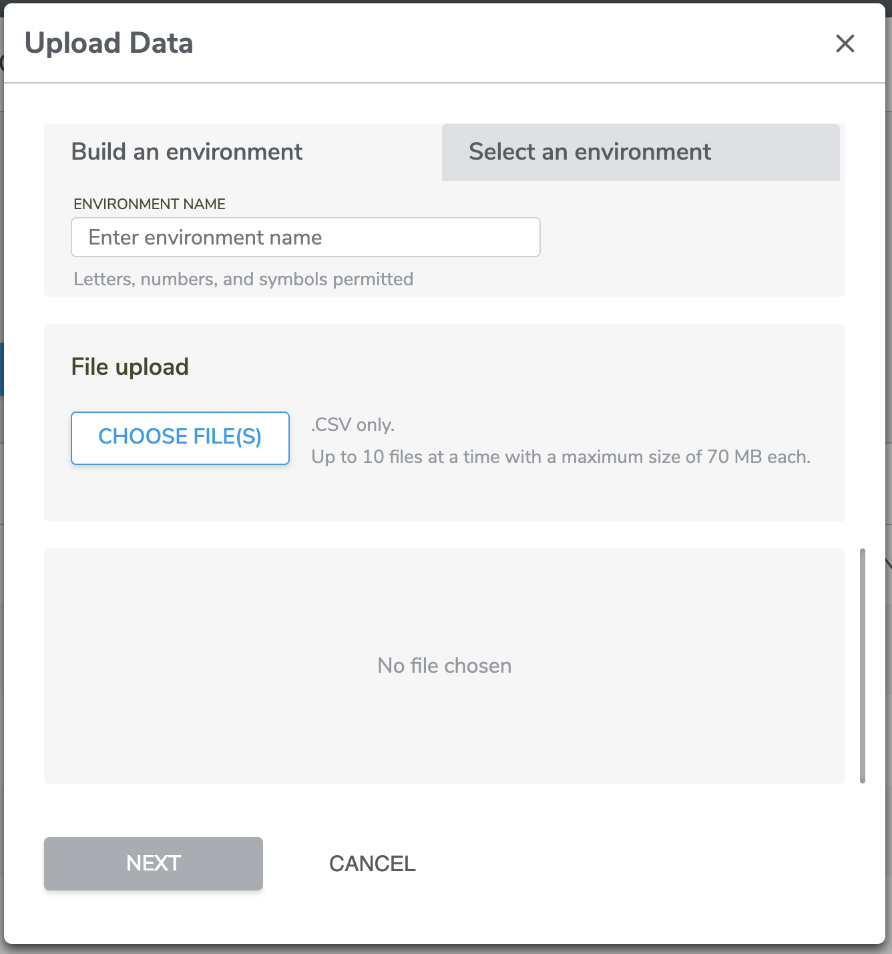Click the arrow peeking behind dialog's right edge
The width and height of the screenshot is (892, 954).
pyautogui.click(x=889, y=563)
